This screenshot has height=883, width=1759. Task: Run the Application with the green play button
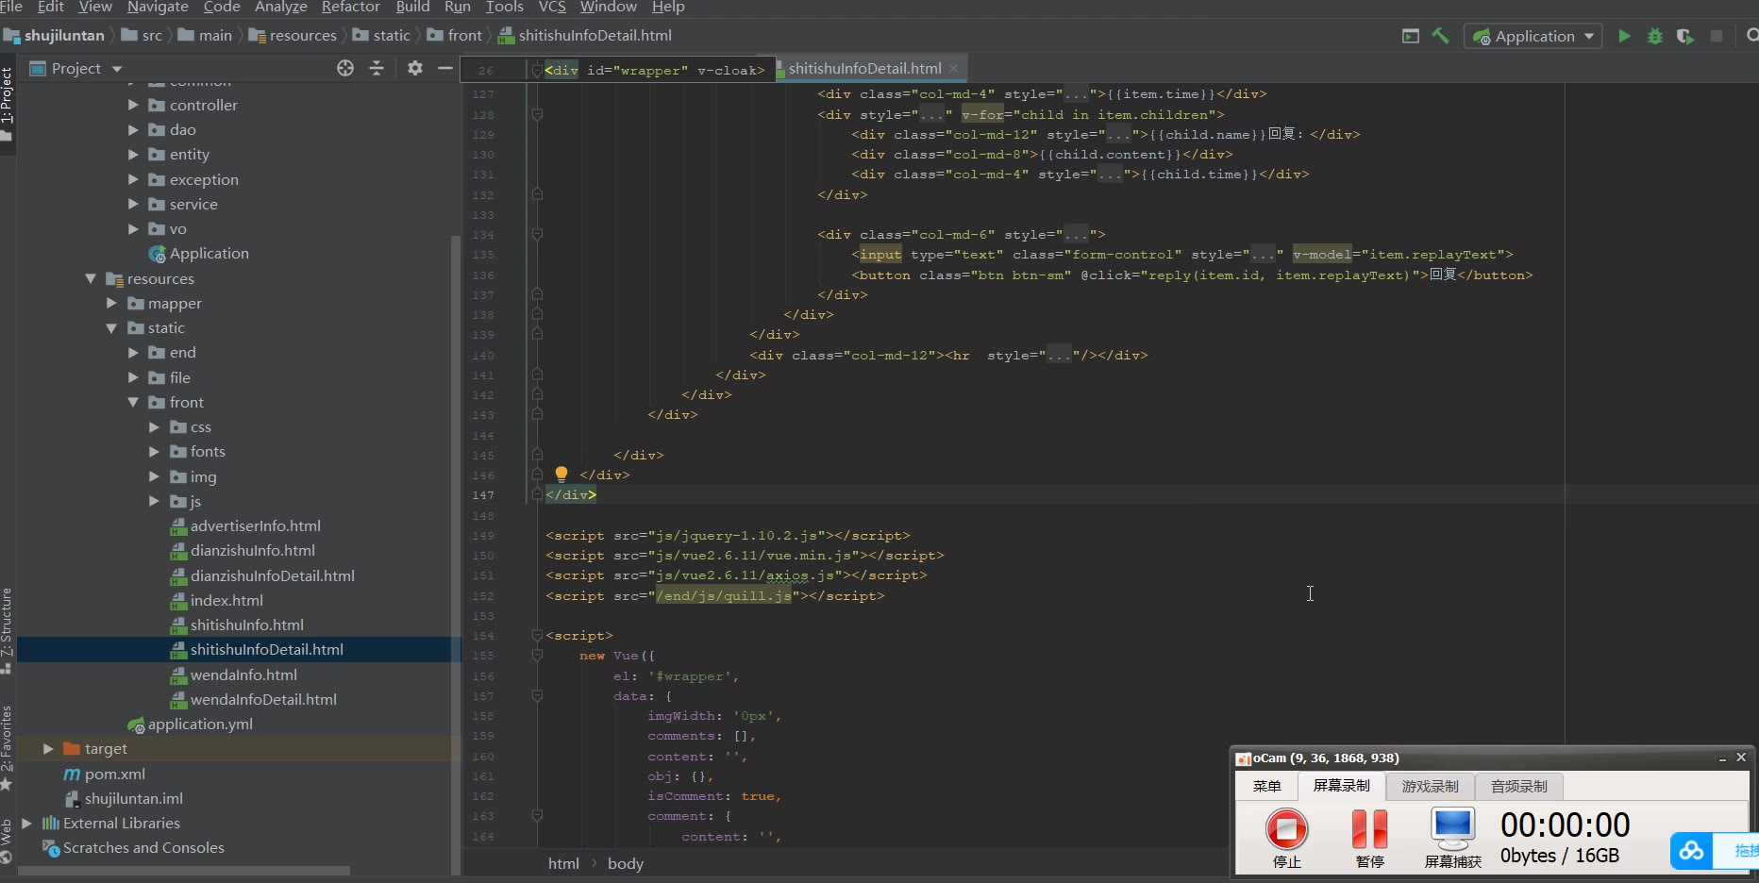coord(1624,36)
